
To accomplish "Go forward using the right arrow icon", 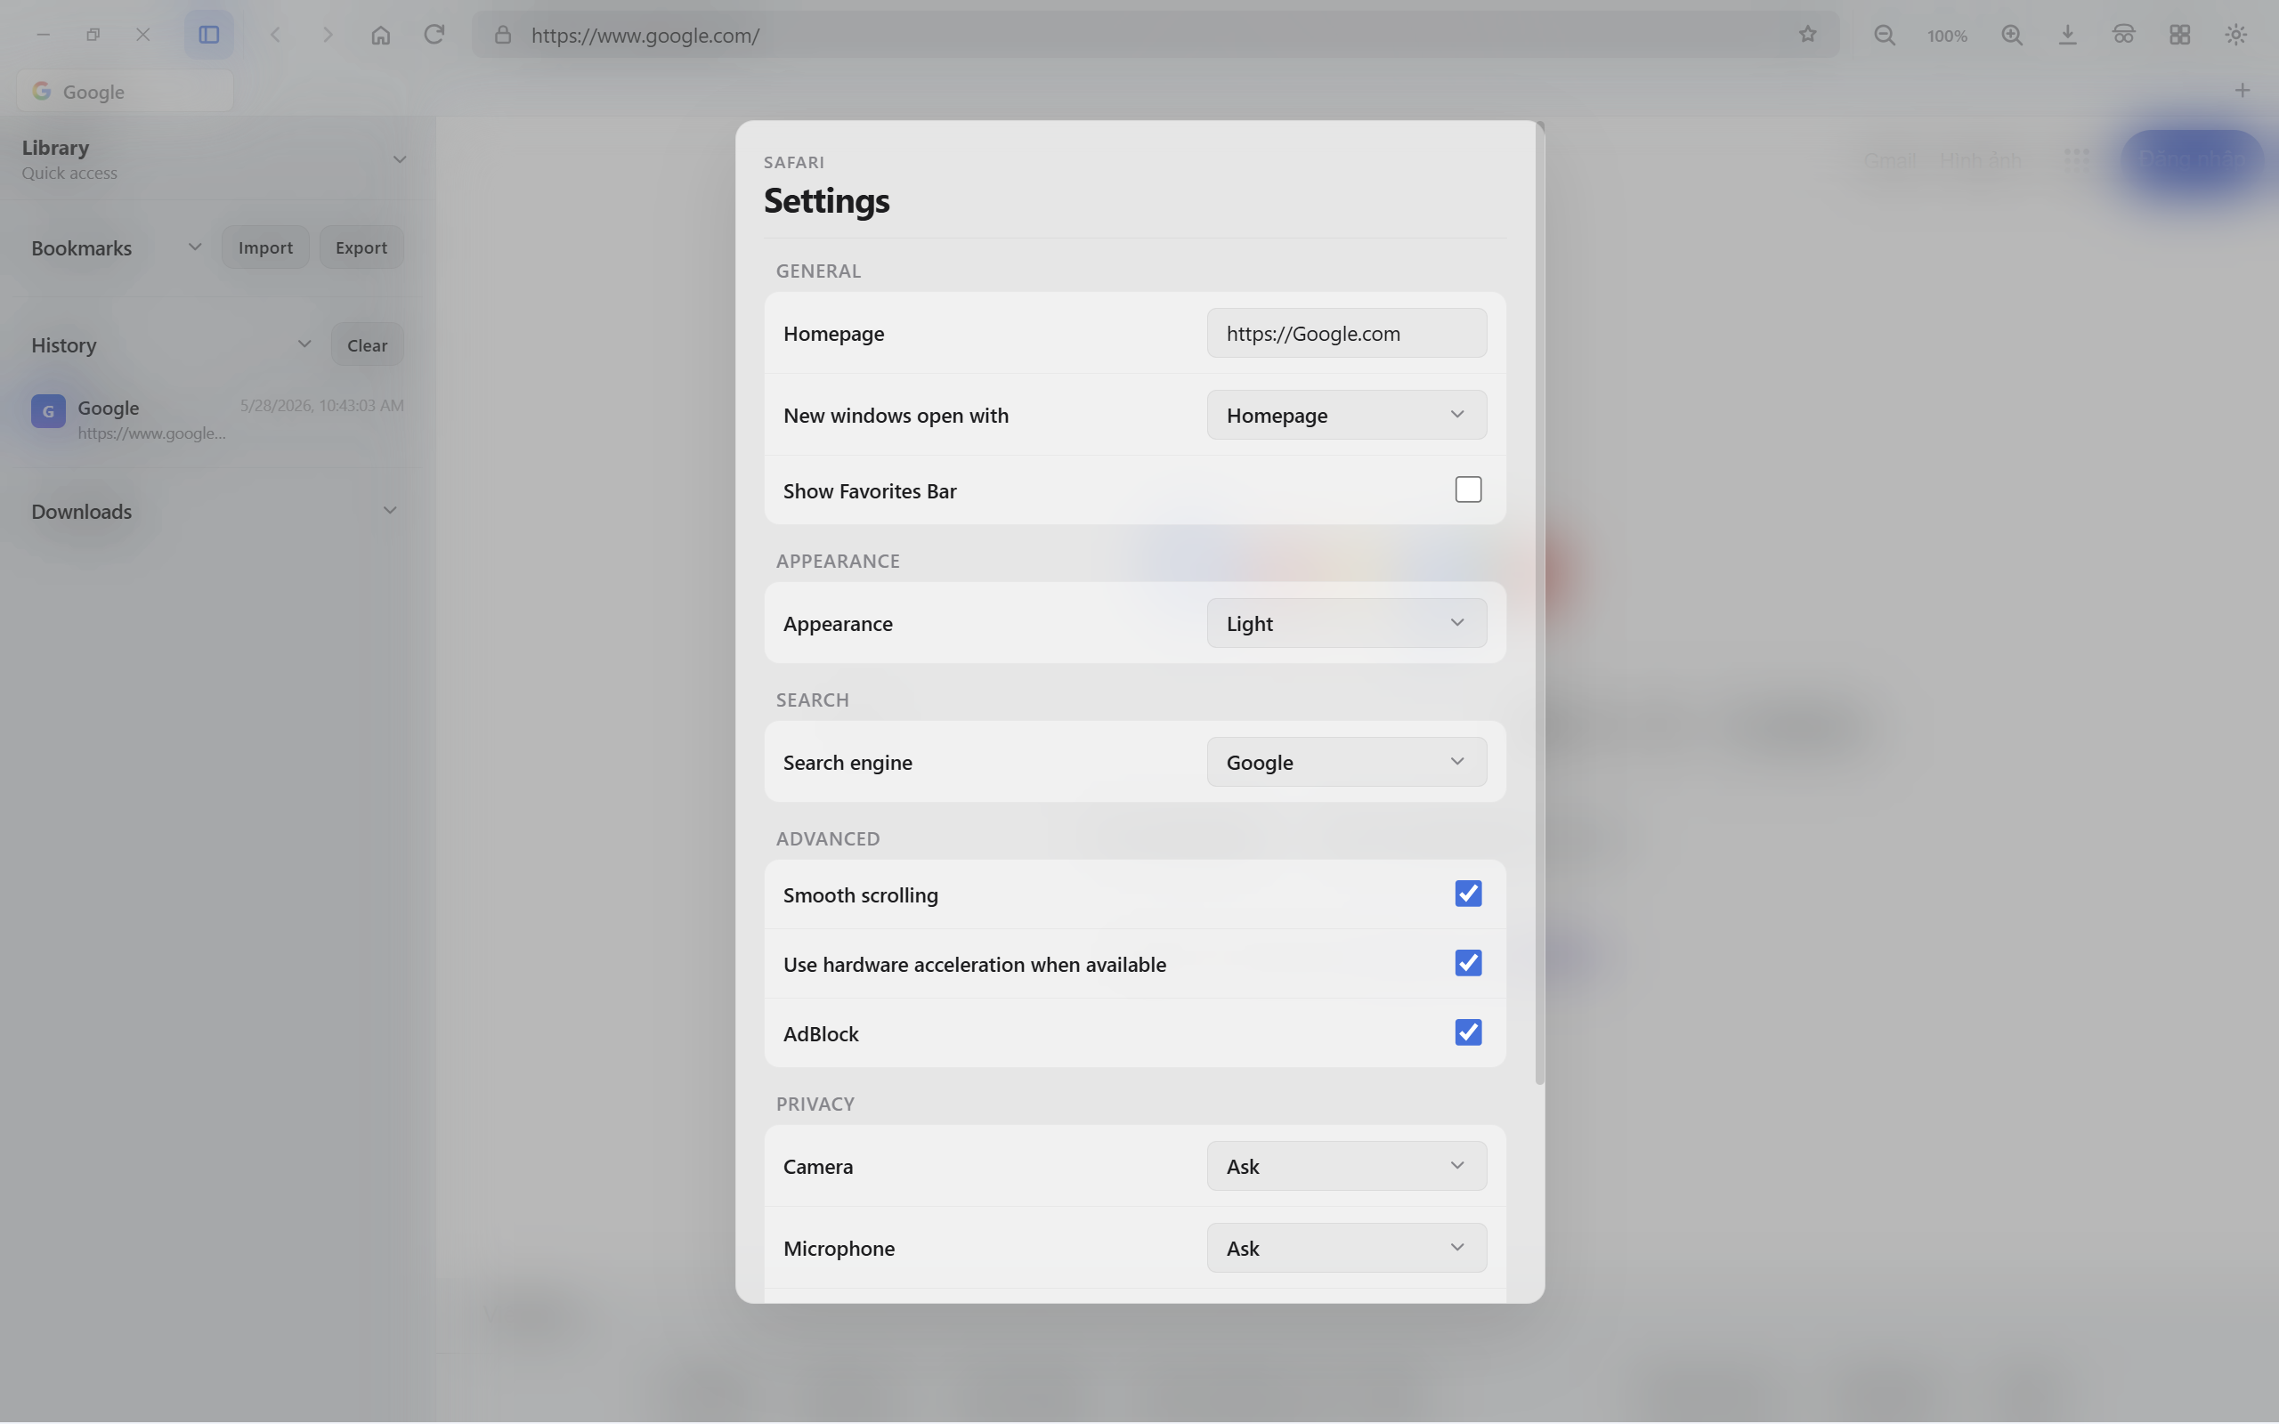I will coord(328,35).
